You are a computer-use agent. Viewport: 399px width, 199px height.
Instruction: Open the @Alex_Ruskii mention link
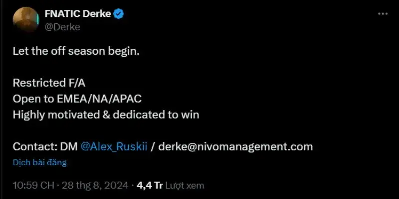[x=114, y=147]
